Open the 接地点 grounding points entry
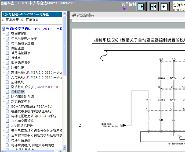Viewport: 185px width, 152px height. click(x=16, y=58)
